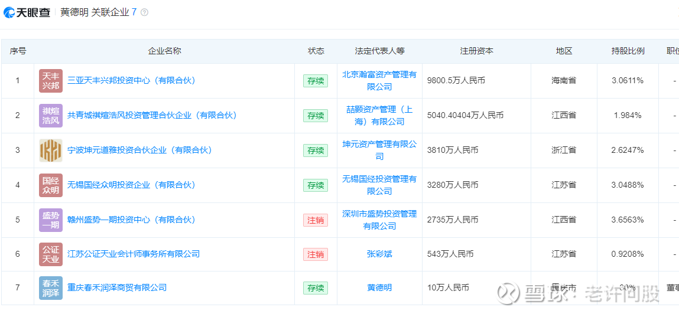The image size is (679, 314).
Task: Open 三亚天丰兴邦投资中心 company link
Action: (x=131, y=81)
